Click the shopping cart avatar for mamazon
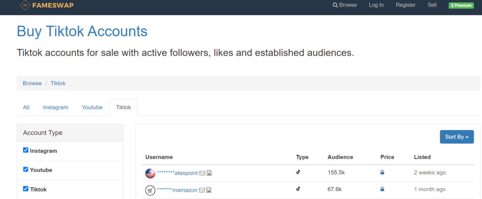Image resolution: width=482 pixels, height=199 pixels. click(150, 190)
